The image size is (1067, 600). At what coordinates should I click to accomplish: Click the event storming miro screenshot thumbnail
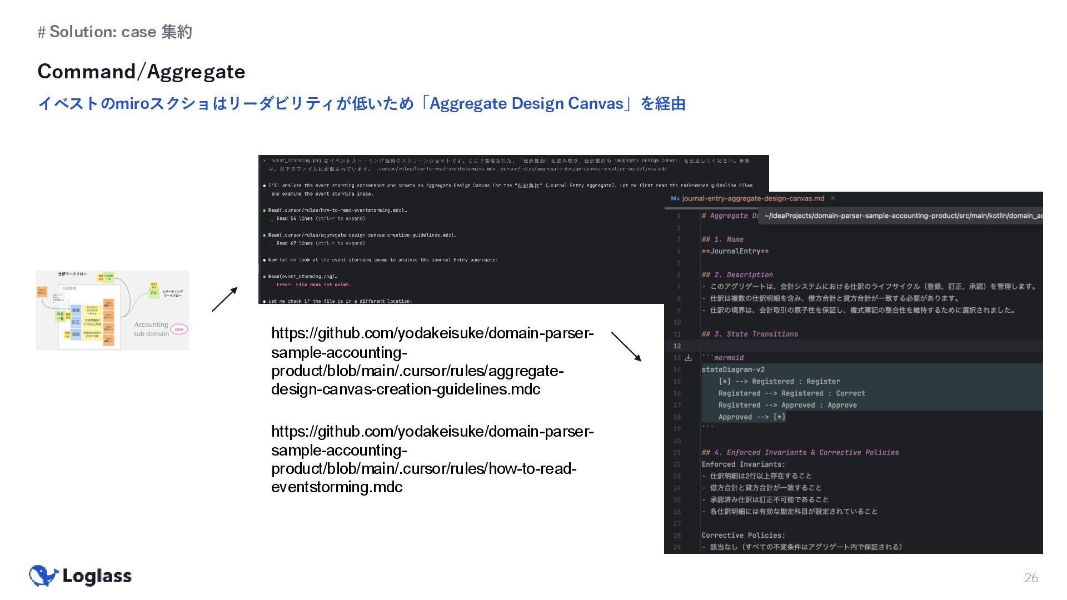tap(112, 310)
